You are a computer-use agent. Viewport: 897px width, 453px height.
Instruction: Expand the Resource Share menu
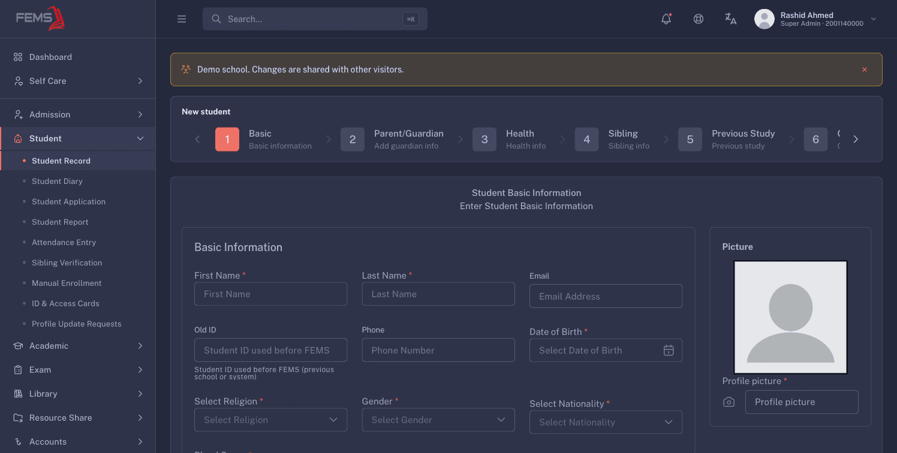click(x=77, y=418)
